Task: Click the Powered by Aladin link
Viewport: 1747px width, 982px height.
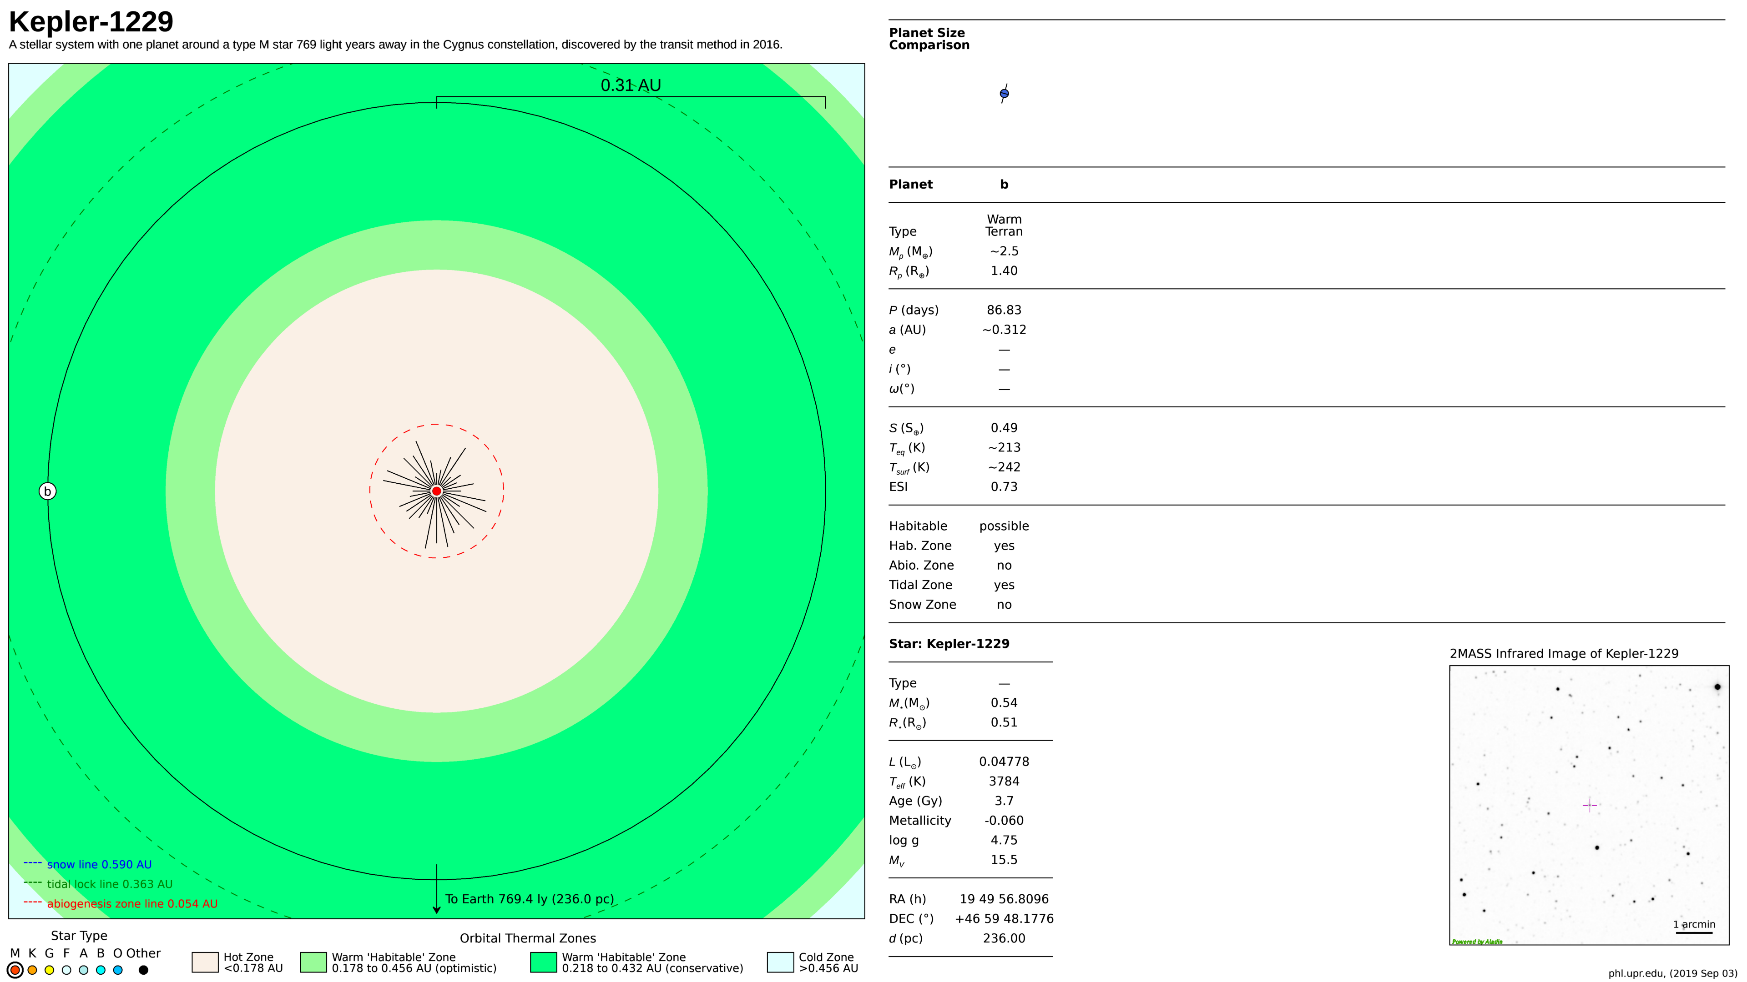Action: (1477, 942)
